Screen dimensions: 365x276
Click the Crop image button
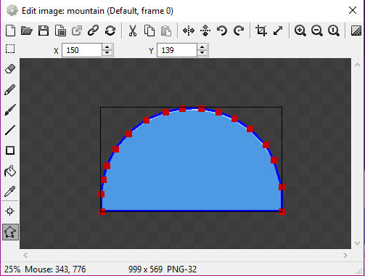[261, 31]
